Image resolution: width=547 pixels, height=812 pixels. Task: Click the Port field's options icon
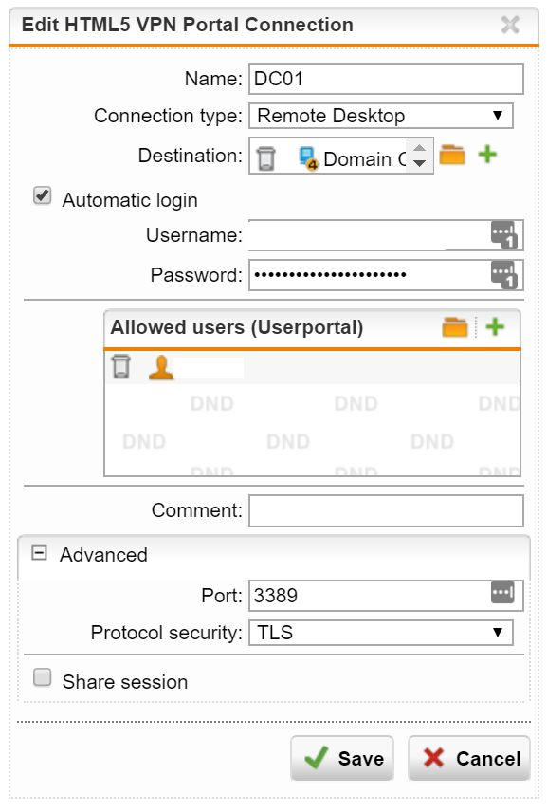[502, 593]
